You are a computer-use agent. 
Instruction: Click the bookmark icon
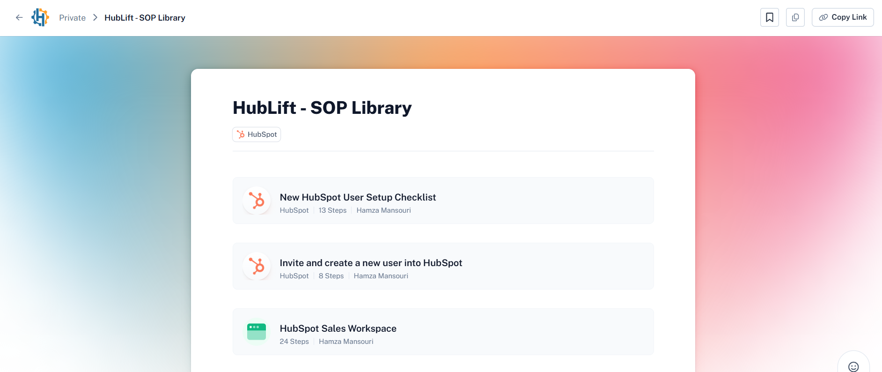[769, 17]
